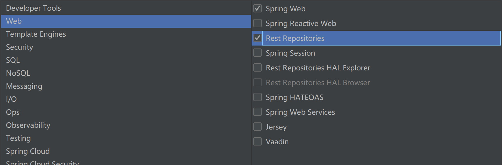Viewport: 502px width, 165px height.
Task: Uncheck the Spring Web checkbox
Action: click(258, 9)
